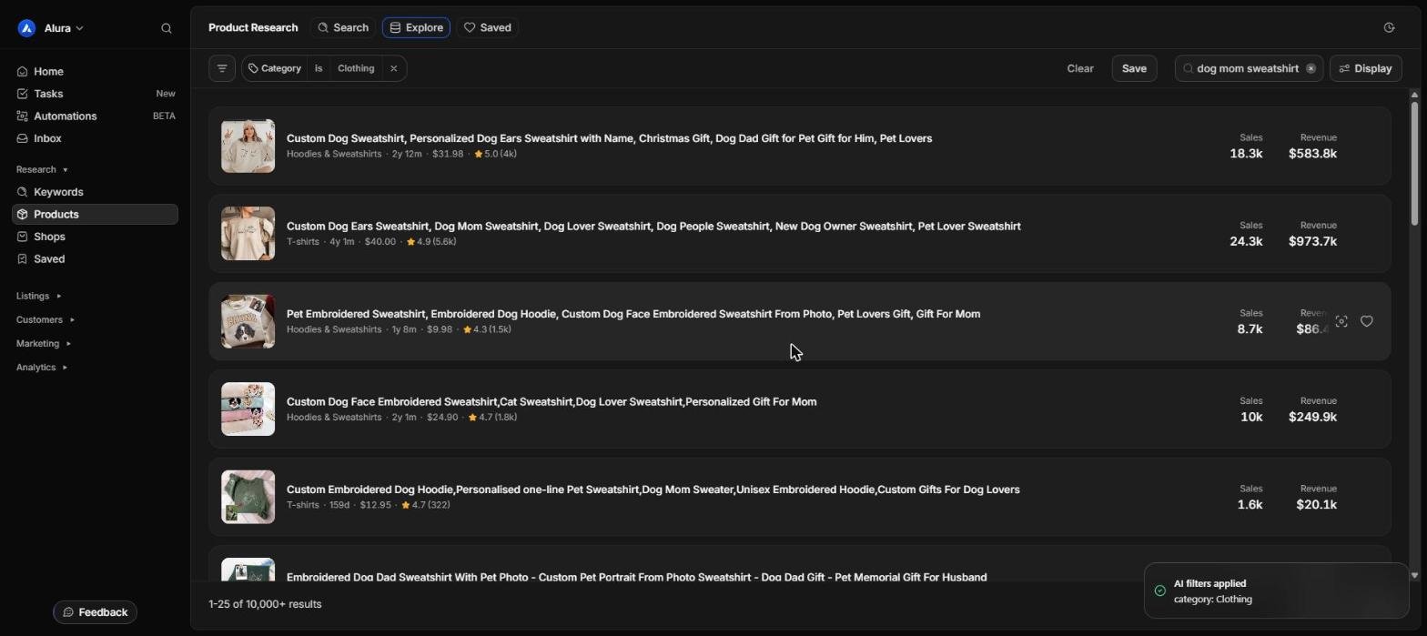
Task: Open the filter options icon
Action: pyautogui.click(x=222, y=68)
